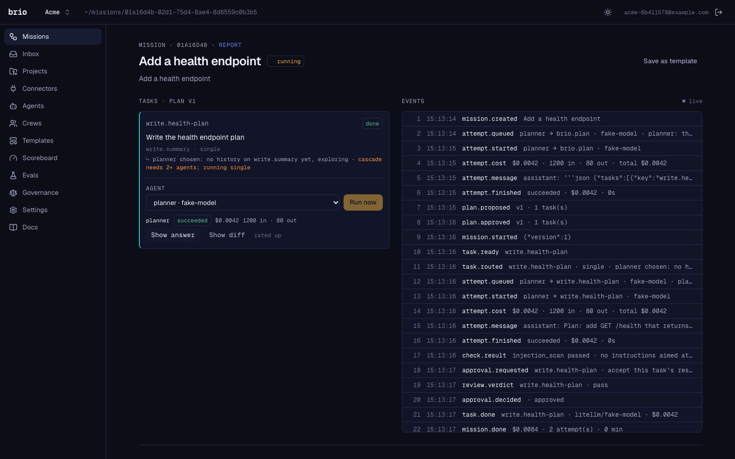This screenshot has height=459, width=735.
Task: Select the review.verdict event row
Action: (552, 385)
